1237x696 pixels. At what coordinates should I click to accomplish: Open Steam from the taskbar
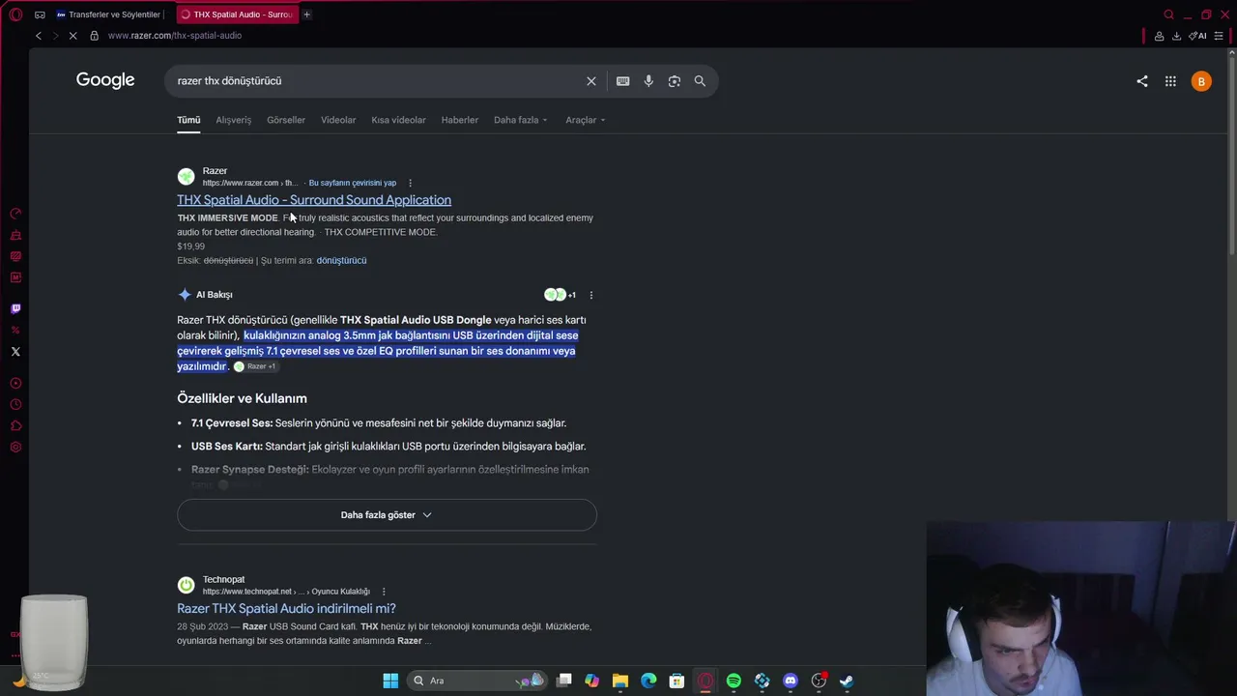click(x=847, y=681)
